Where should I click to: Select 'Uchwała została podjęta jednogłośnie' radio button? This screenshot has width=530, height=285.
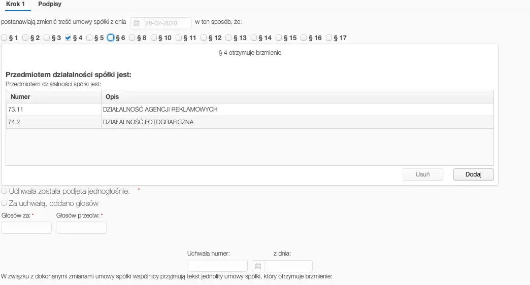tap(5, 191)
